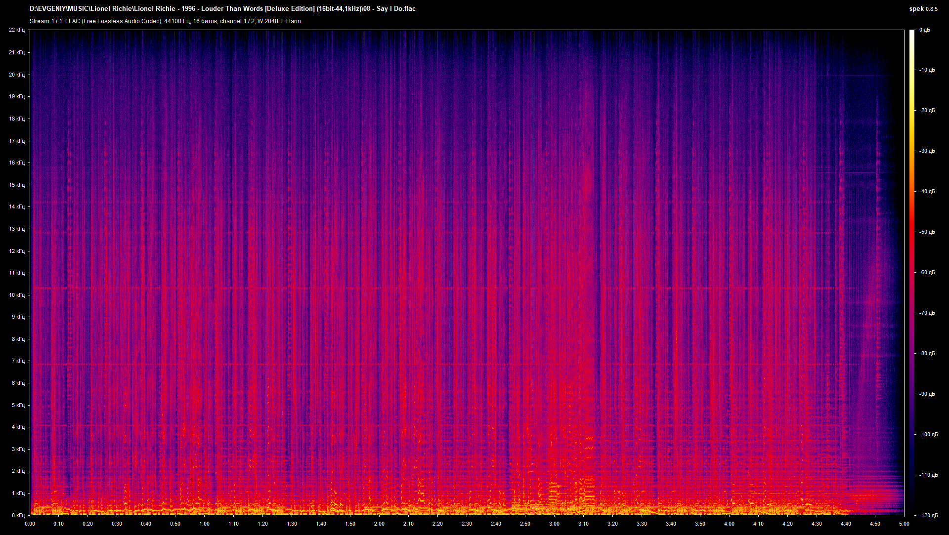949x535 pixels.
Task: Click the '5 кГц' frequency axis label
Action: (x=18, y=405)
